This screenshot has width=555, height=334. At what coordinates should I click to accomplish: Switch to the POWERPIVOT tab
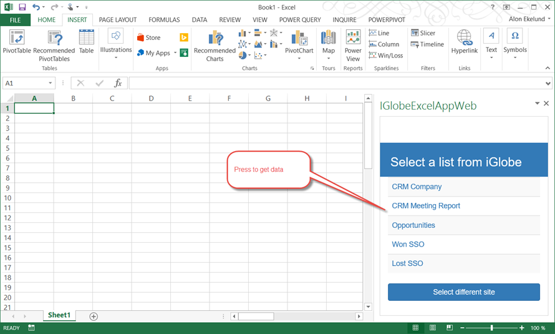[x=387, y=20]
